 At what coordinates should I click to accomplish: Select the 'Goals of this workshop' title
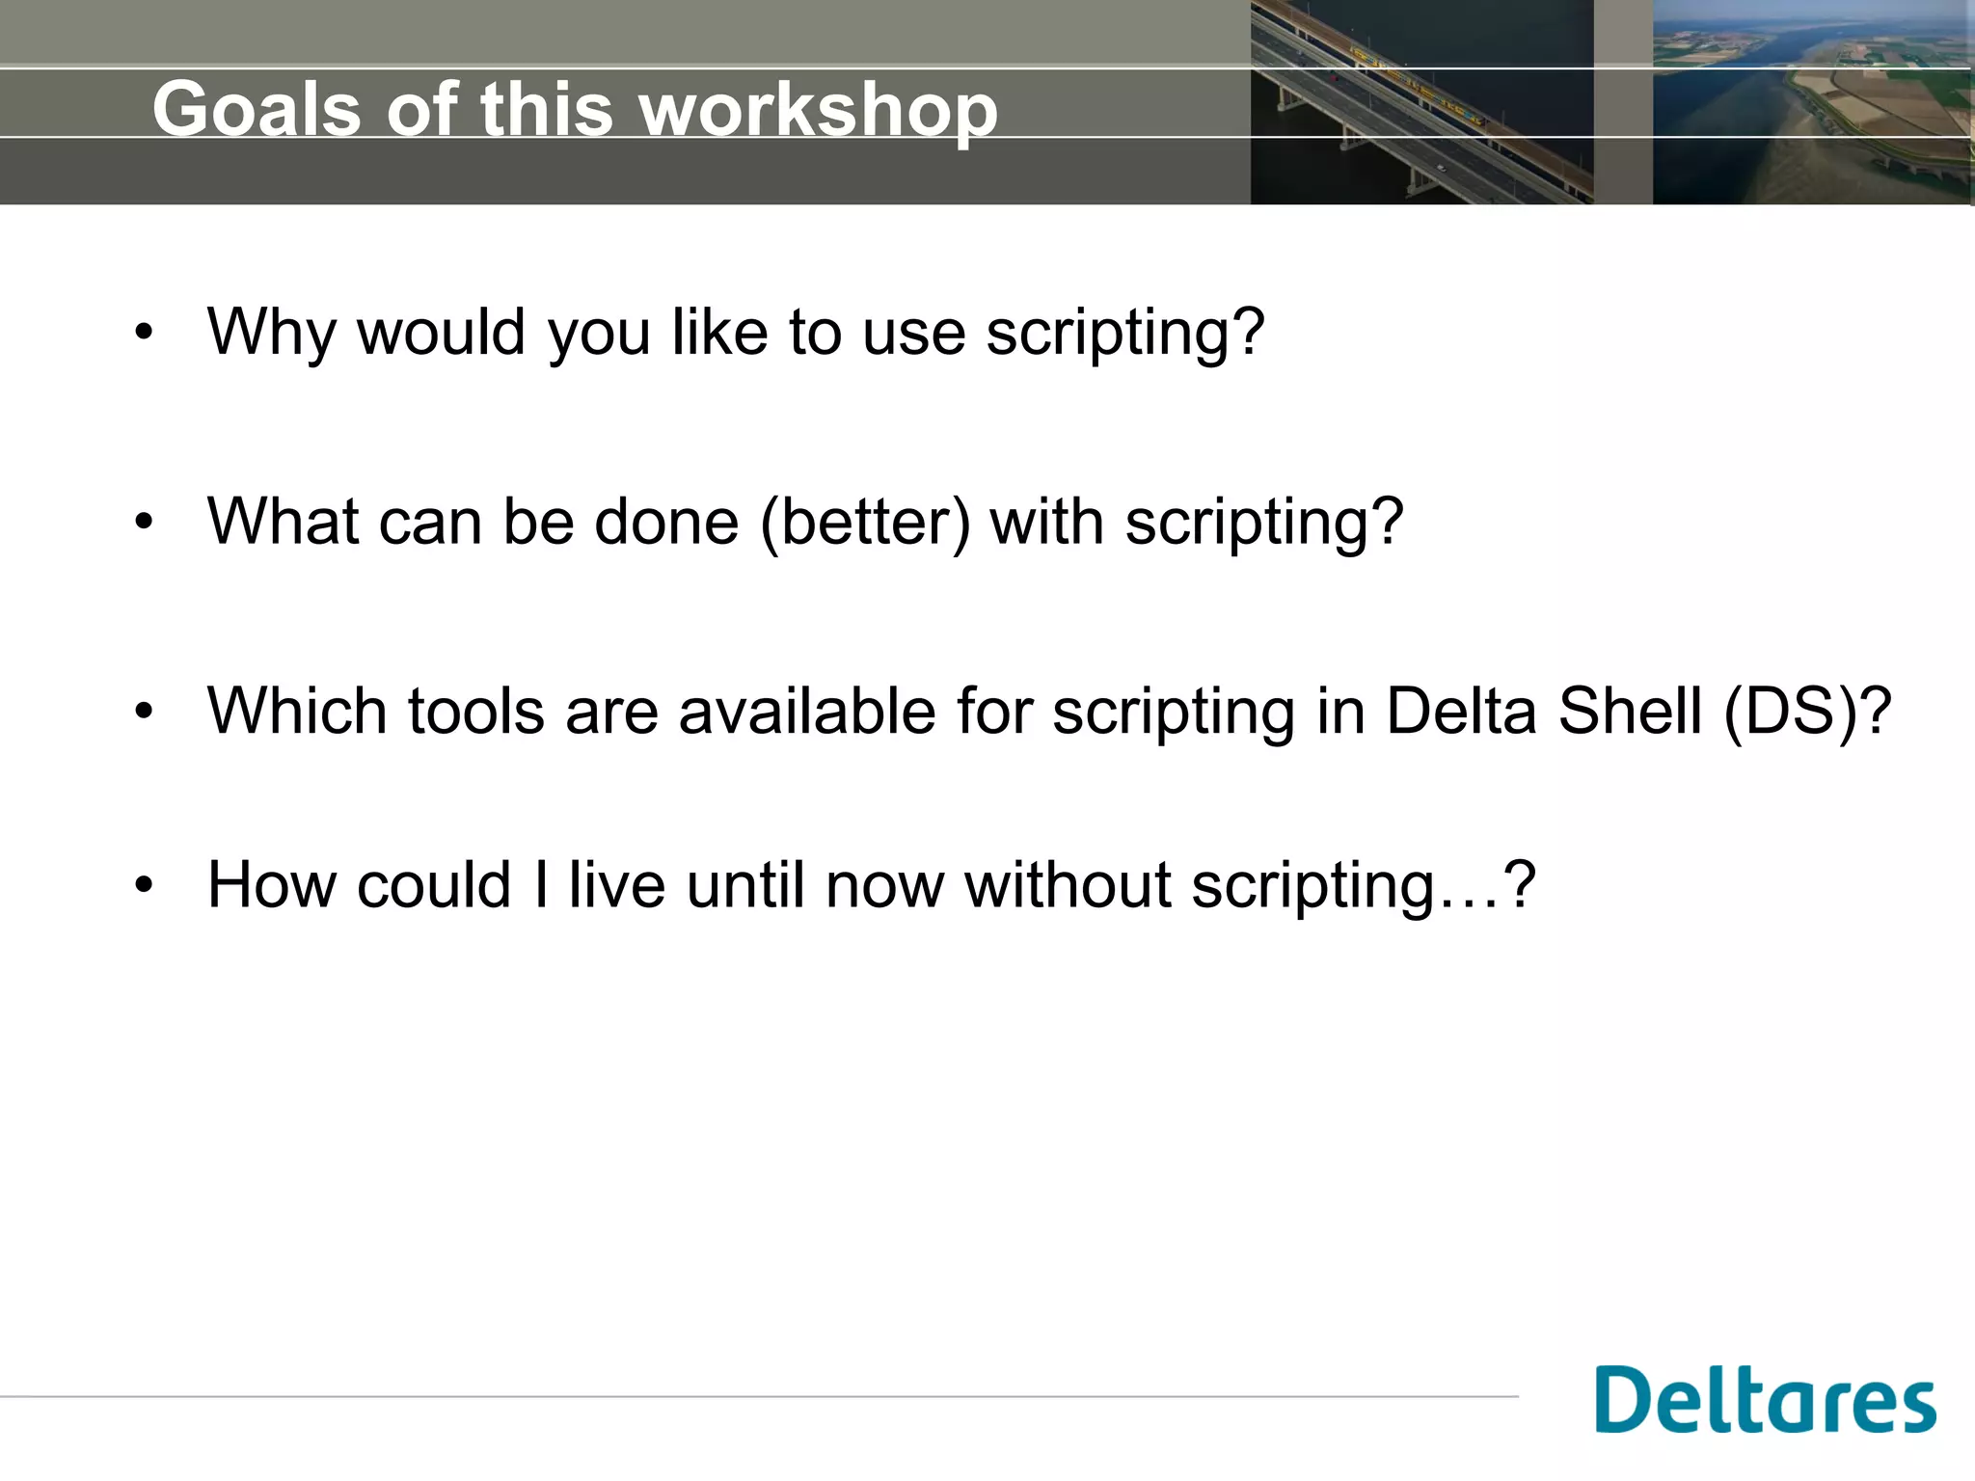[575, 109]
